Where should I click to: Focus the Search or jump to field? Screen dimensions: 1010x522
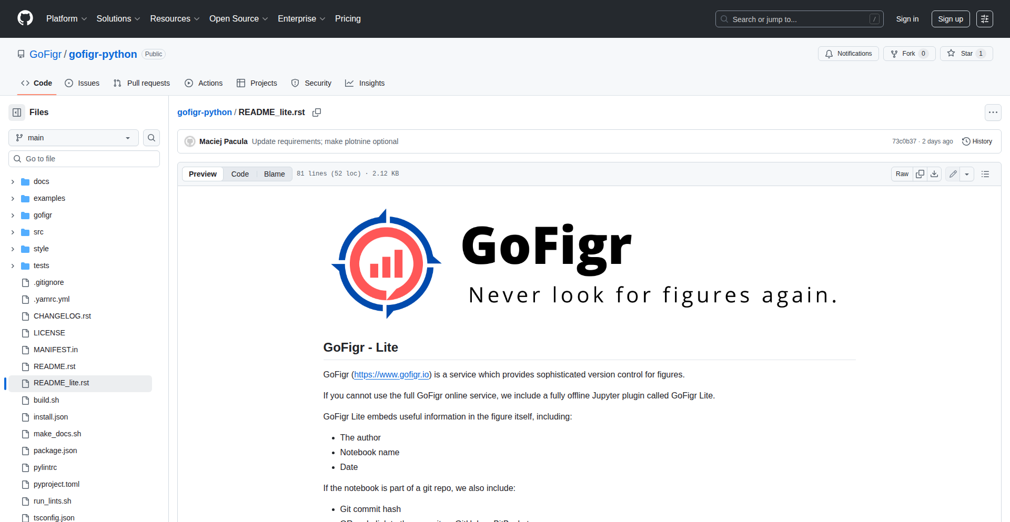point(799,19)
